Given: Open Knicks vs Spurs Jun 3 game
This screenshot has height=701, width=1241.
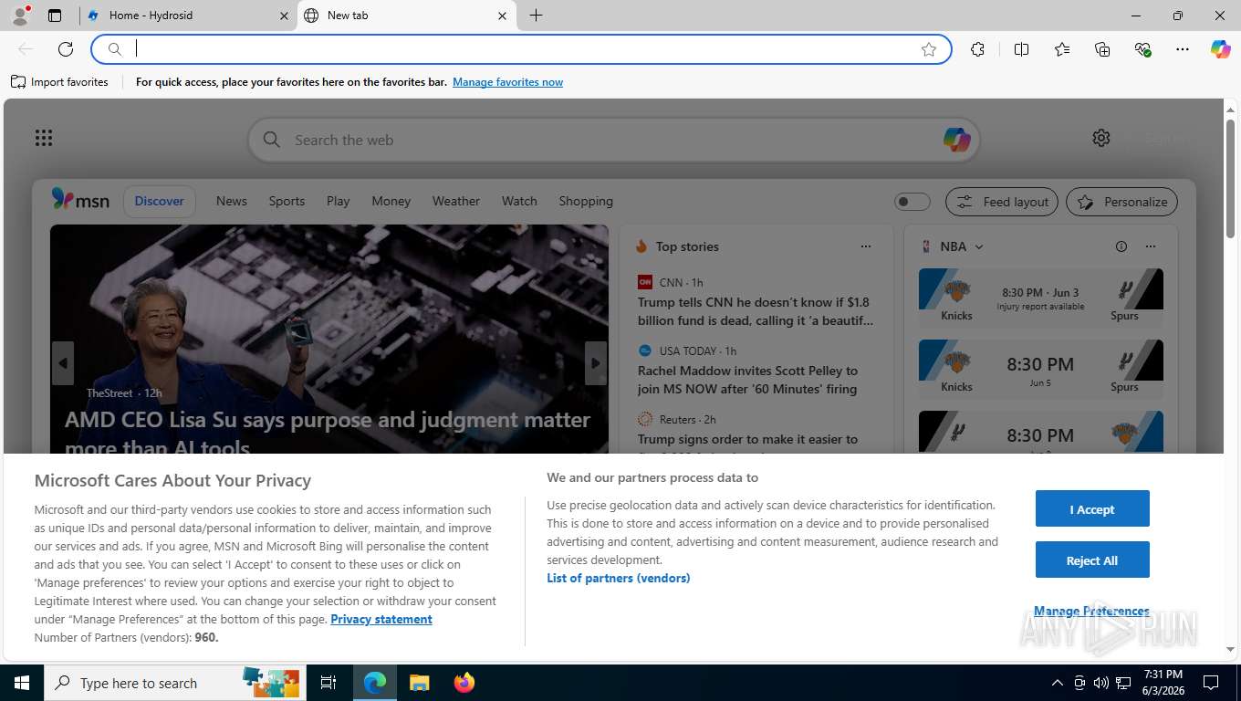Looking at the screenshot, I should 1041,297.
